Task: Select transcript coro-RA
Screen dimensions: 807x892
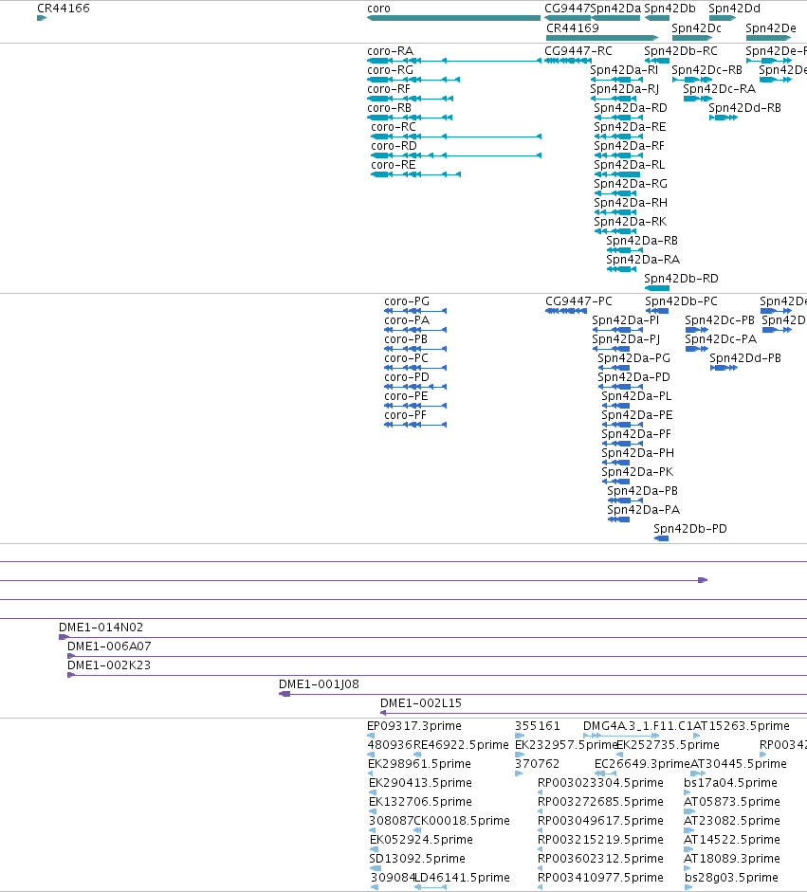Action: pyautogui.click(x=391, y=51)
